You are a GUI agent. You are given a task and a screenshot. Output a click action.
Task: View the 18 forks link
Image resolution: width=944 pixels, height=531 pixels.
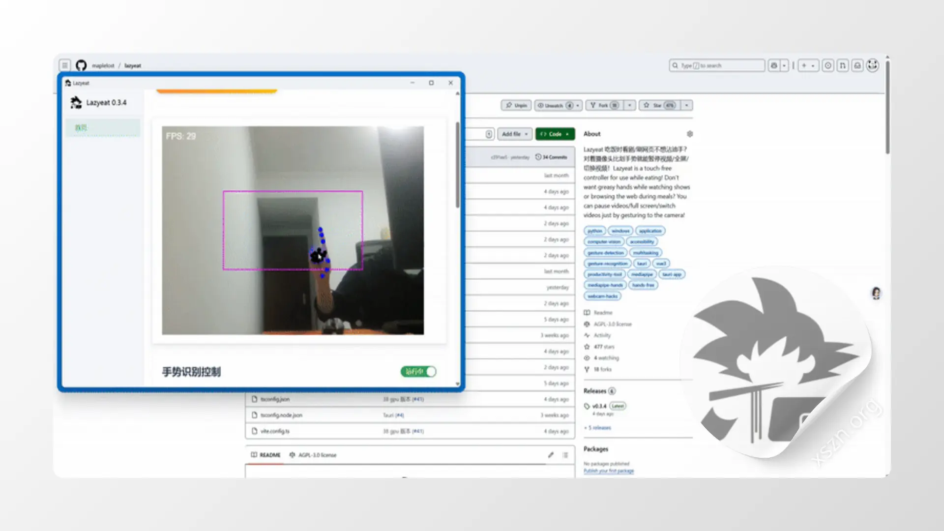(x=598, y=369)
